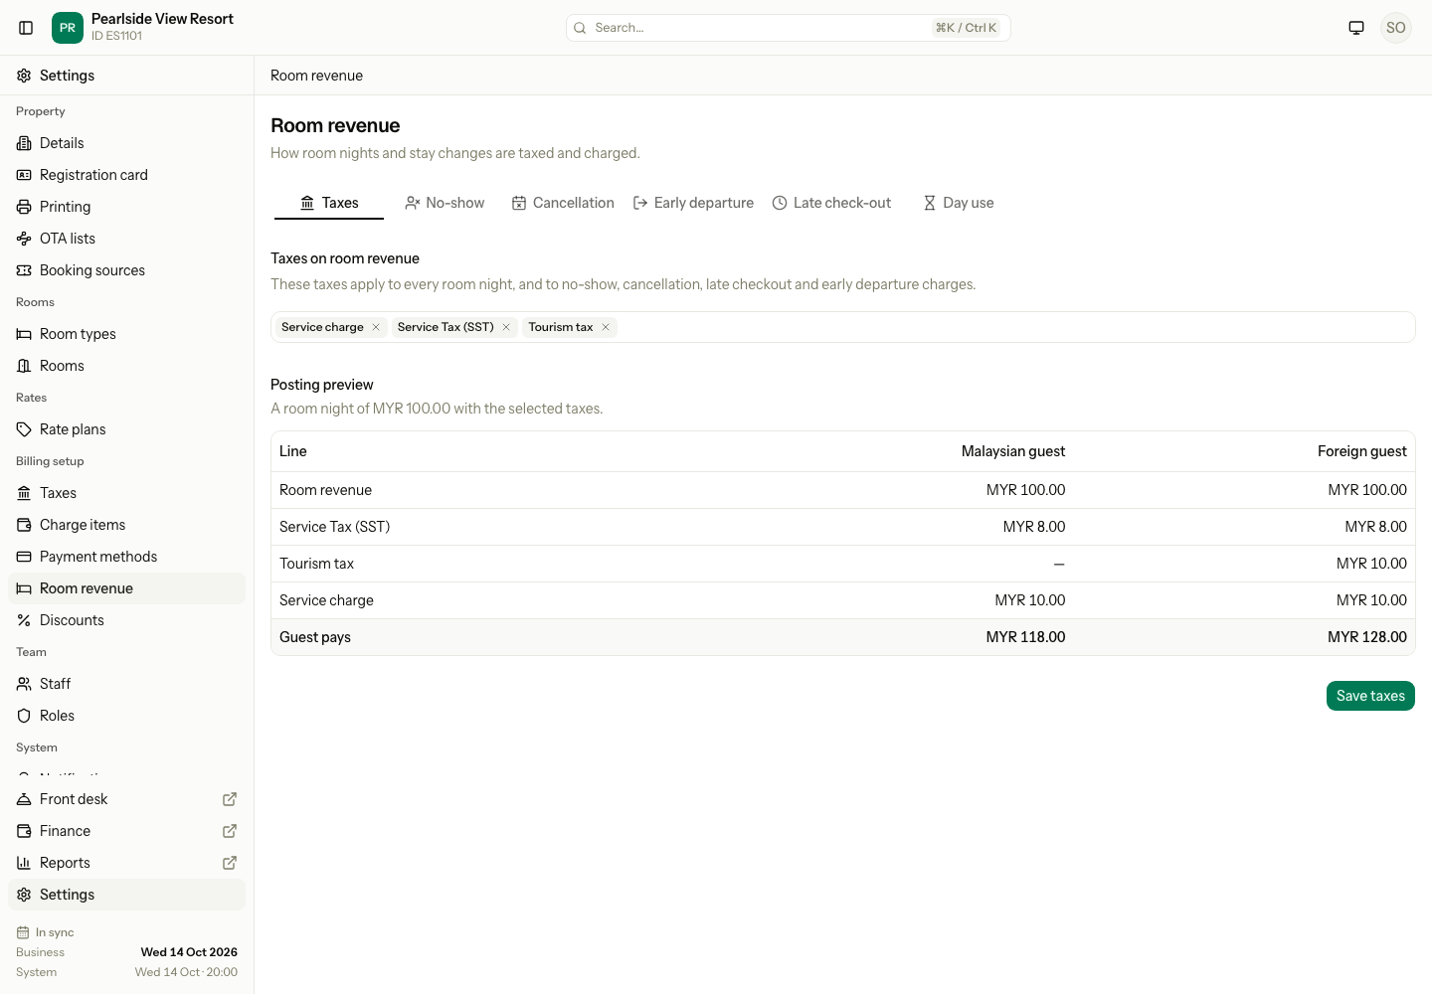
Task: Click the Booking sources ticket icon
Action: 24,270
